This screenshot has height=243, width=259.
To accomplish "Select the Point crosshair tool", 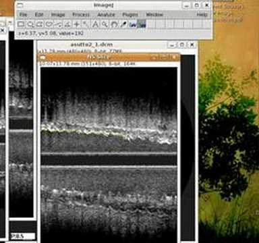I will coord(77,24).
